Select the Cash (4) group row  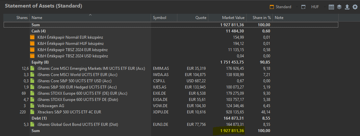coord(171,31)
